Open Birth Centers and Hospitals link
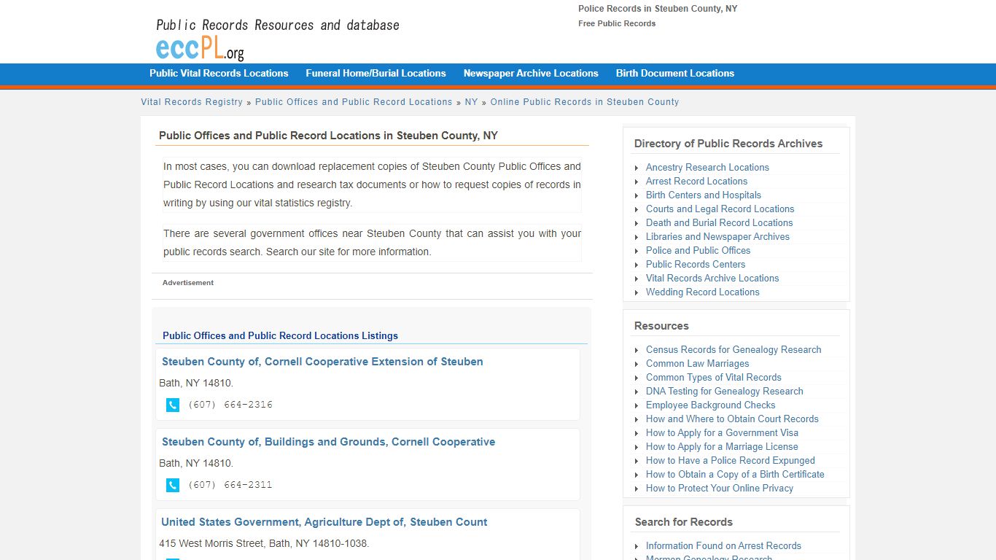This screenshot has width=996, height=560. click(704, 195)
